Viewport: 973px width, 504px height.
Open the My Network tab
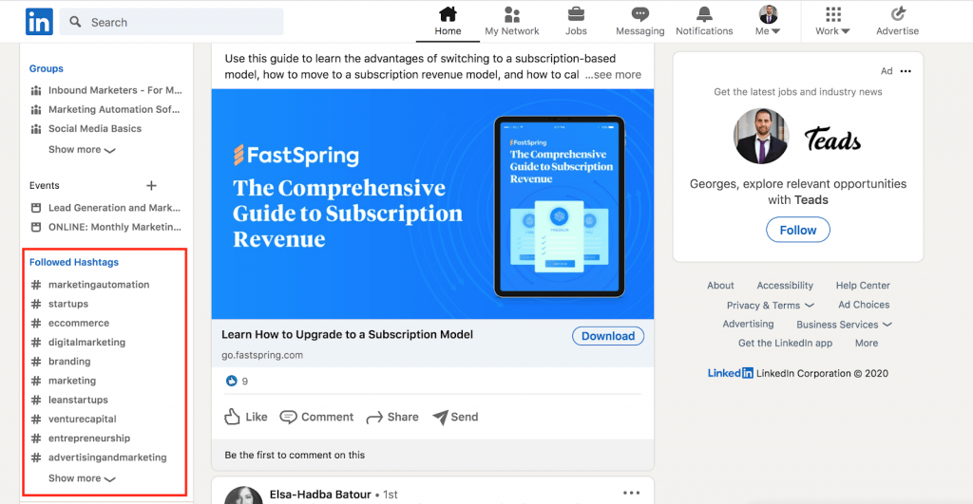tap(512, 22)
